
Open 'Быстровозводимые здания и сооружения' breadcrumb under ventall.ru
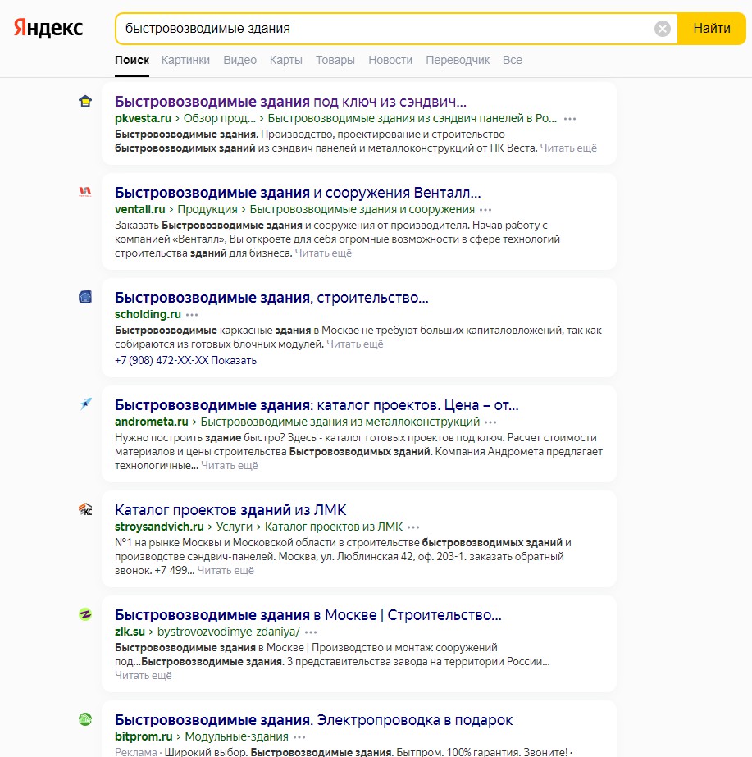click(362, 209)
